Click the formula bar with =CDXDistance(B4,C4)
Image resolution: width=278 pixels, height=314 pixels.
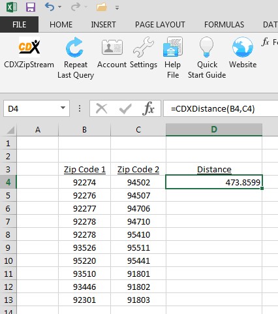pos(221,108)
